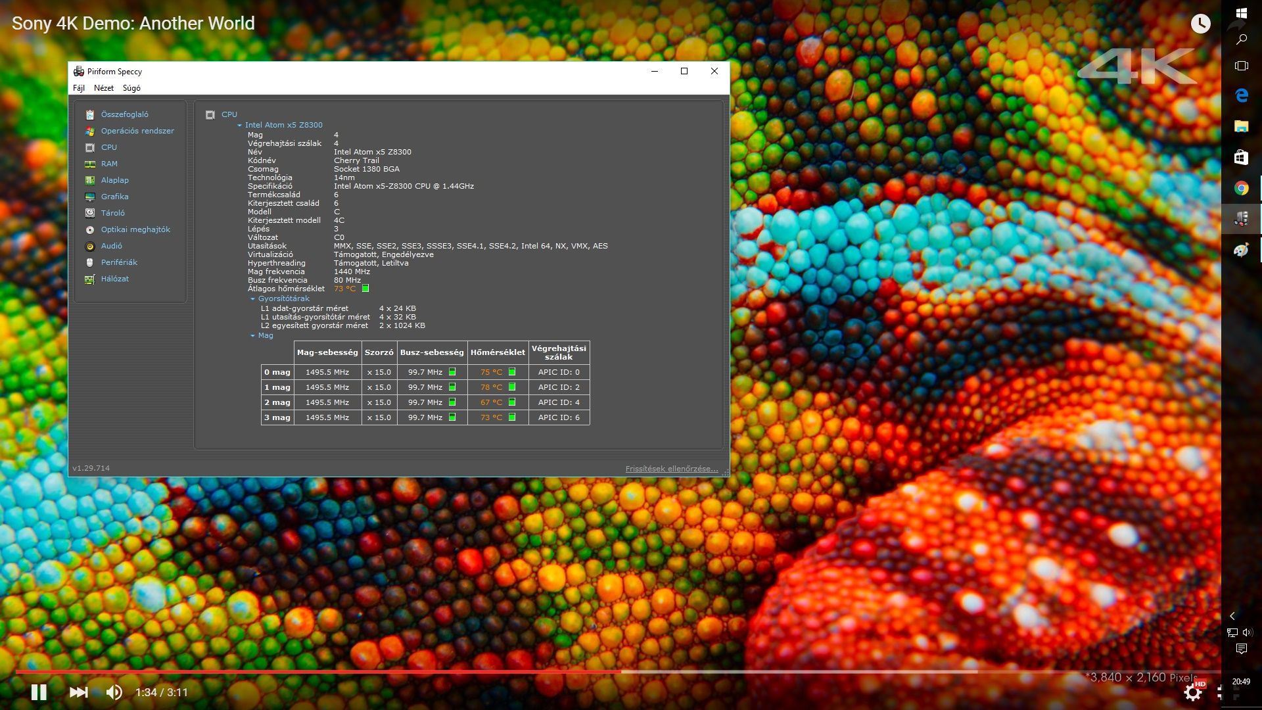Open the Windows Start button
Viewport: 1262px width, 710px height.
point(1241,13)
